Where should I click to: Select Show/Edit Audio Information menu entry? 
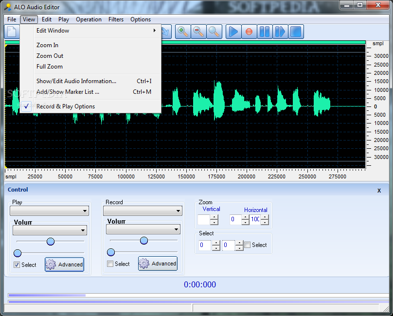pyautogui.click(x=90, y=81)
